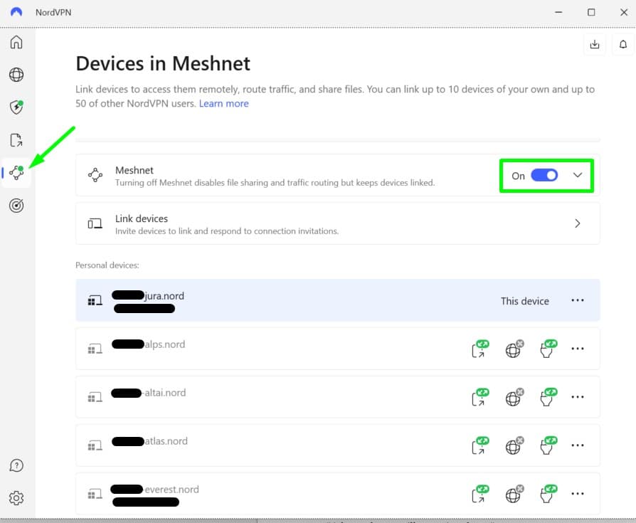Click the device icon beside everest.nord
636x523 pixels.
tap(95, 494)
